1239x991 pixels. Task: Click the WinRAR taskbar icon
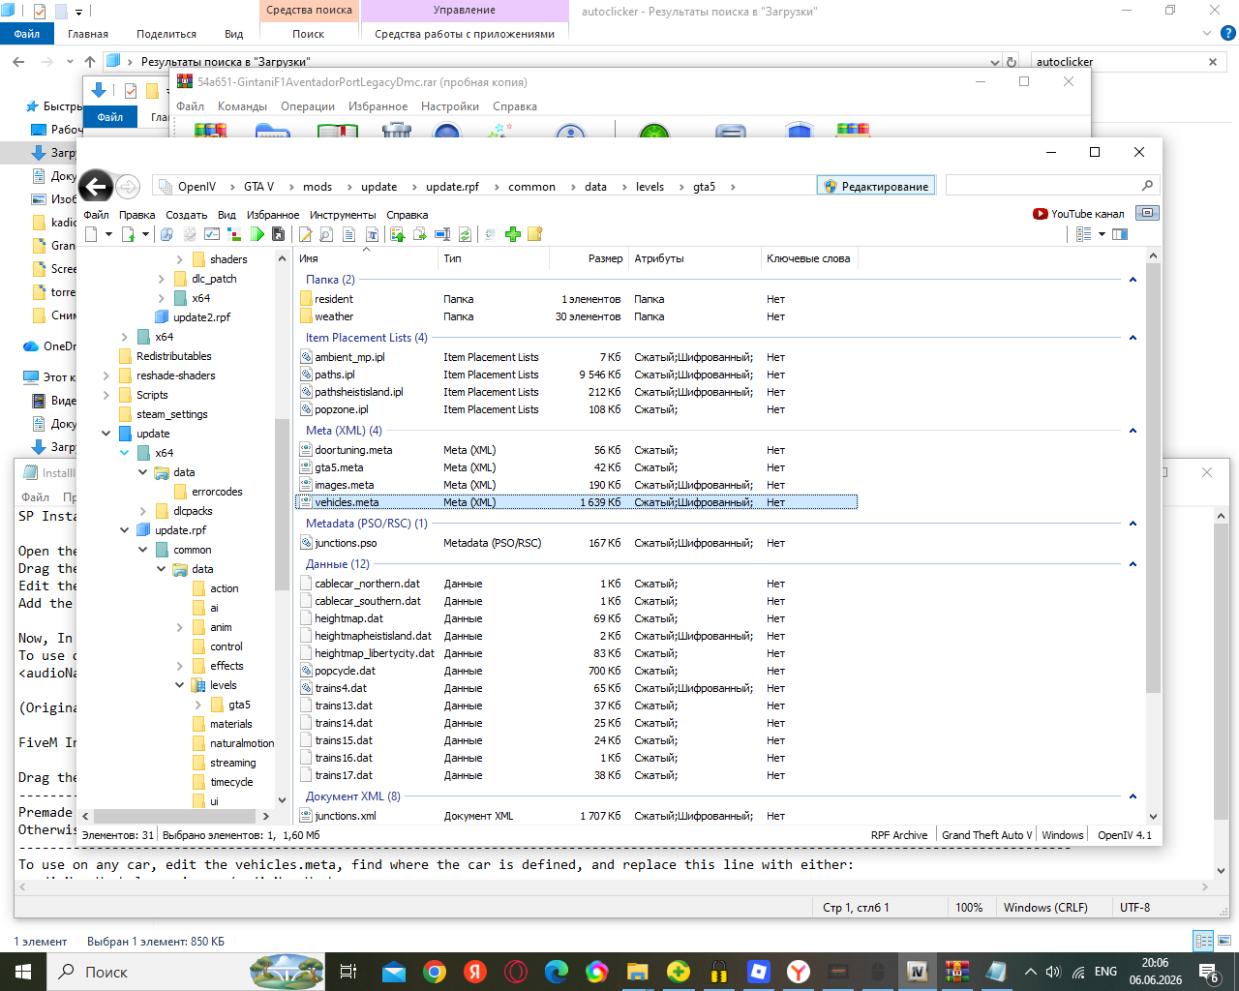point(957,972)
